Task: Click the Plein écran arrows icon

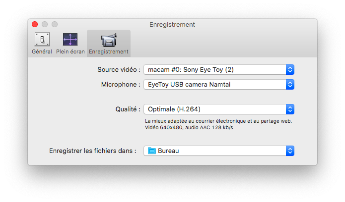Action: coord(69,40)
